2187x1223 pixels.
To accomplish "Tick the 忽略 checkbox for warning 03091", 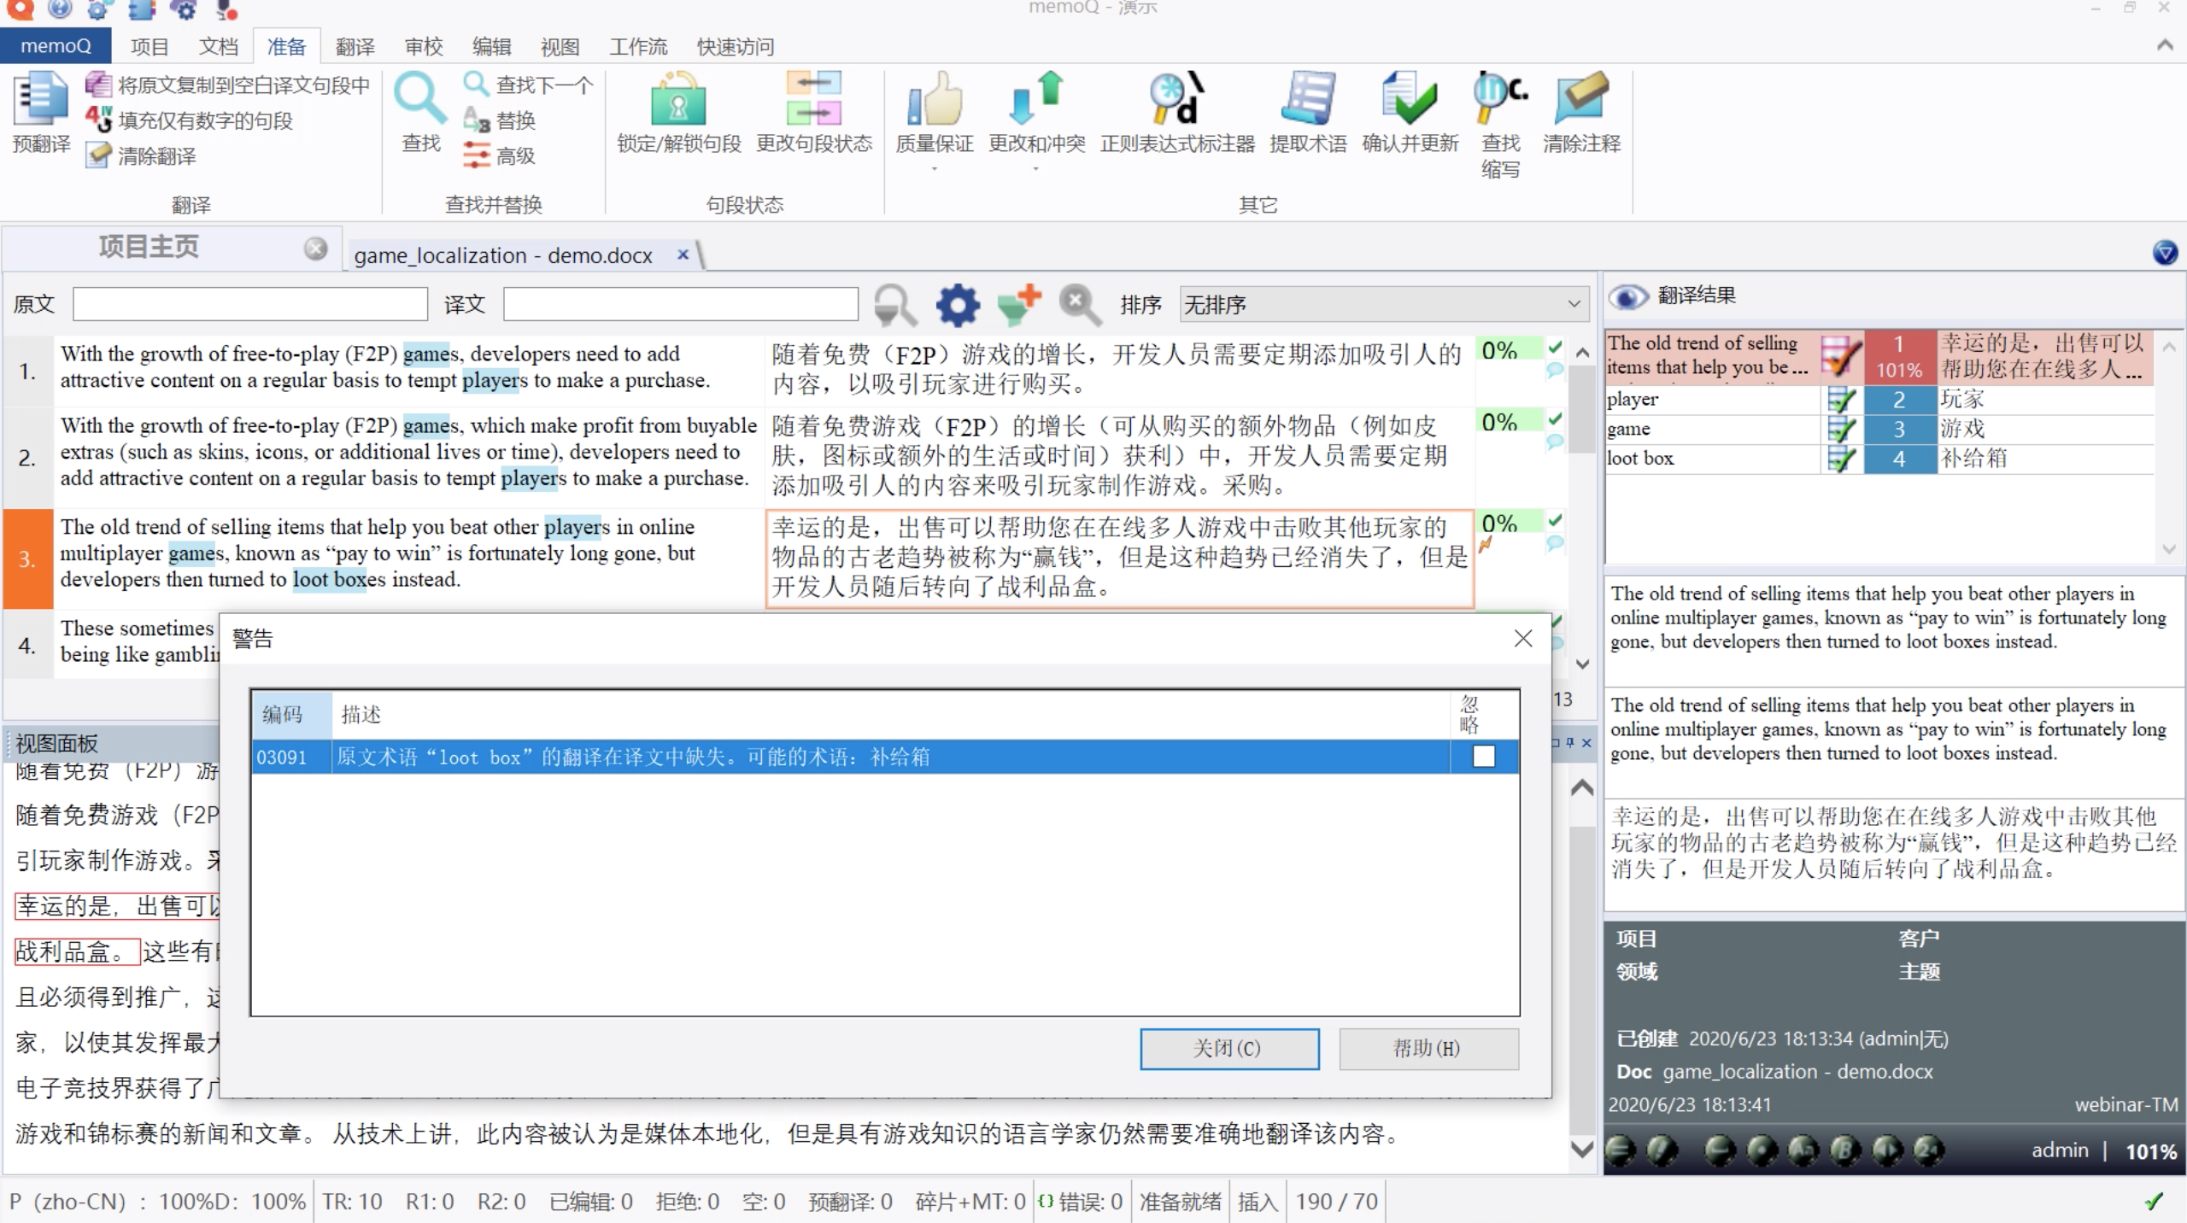I will pyautogui.click(x=1484, y=757).
